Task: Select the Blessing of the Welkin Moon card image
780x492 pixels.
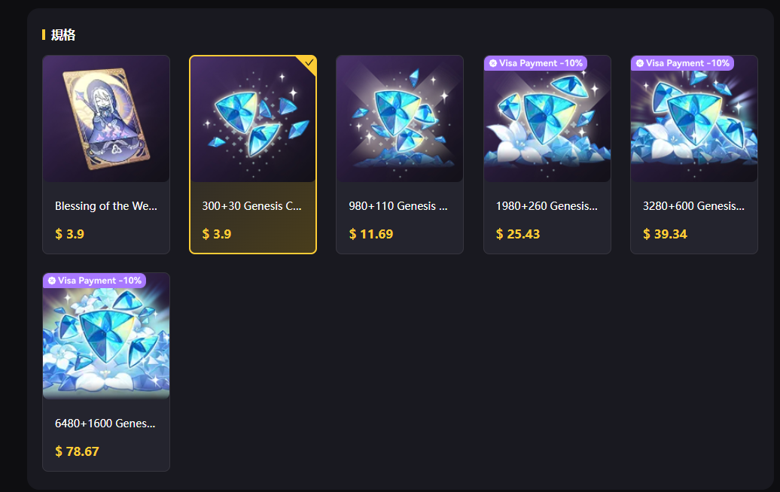Action: click(106, 119)
